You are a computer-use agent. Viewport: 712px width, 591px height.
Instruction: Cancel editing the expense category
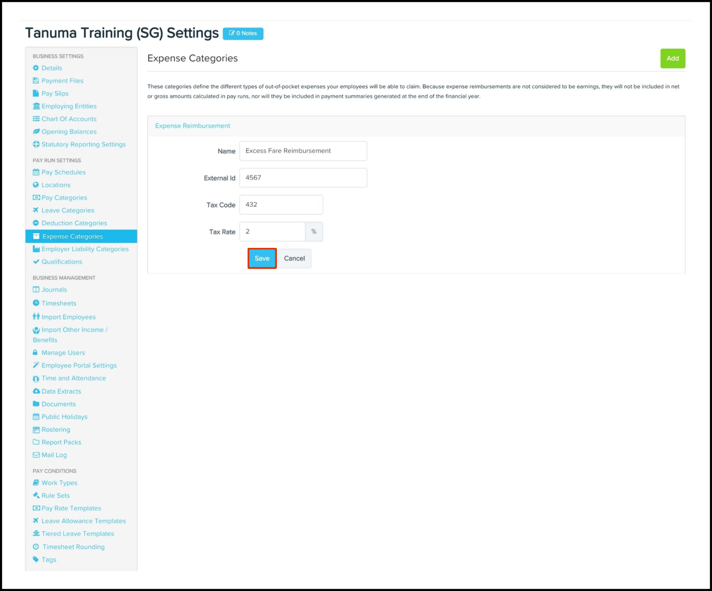click(294, 258)
